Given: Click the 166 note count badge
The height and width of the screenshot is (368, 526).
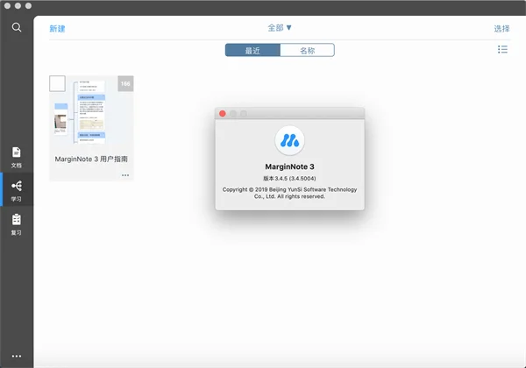Looking at the screenshot, I should [125, 83].
